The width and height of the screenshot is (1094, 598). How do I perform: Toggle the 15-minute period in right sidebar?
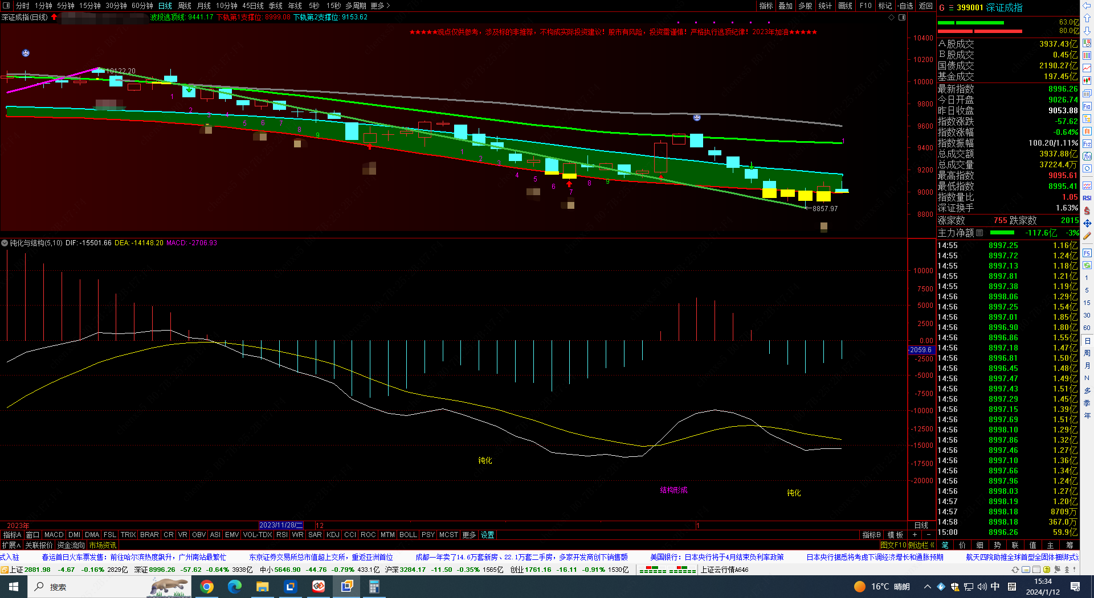point(1087,303)
